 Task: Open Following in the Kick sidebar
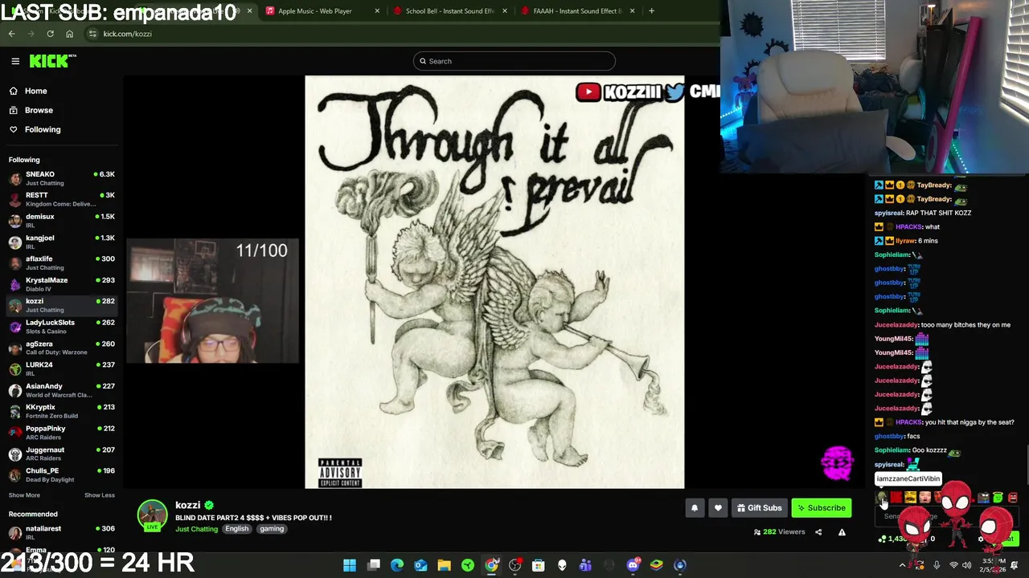pyautogui.click(x=61, y=129)
